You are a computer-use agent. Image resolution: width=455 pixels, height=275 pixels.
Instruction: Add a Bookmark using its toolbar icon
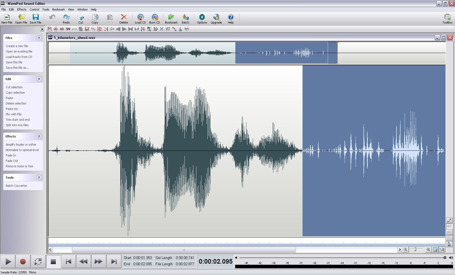point(171,18)
